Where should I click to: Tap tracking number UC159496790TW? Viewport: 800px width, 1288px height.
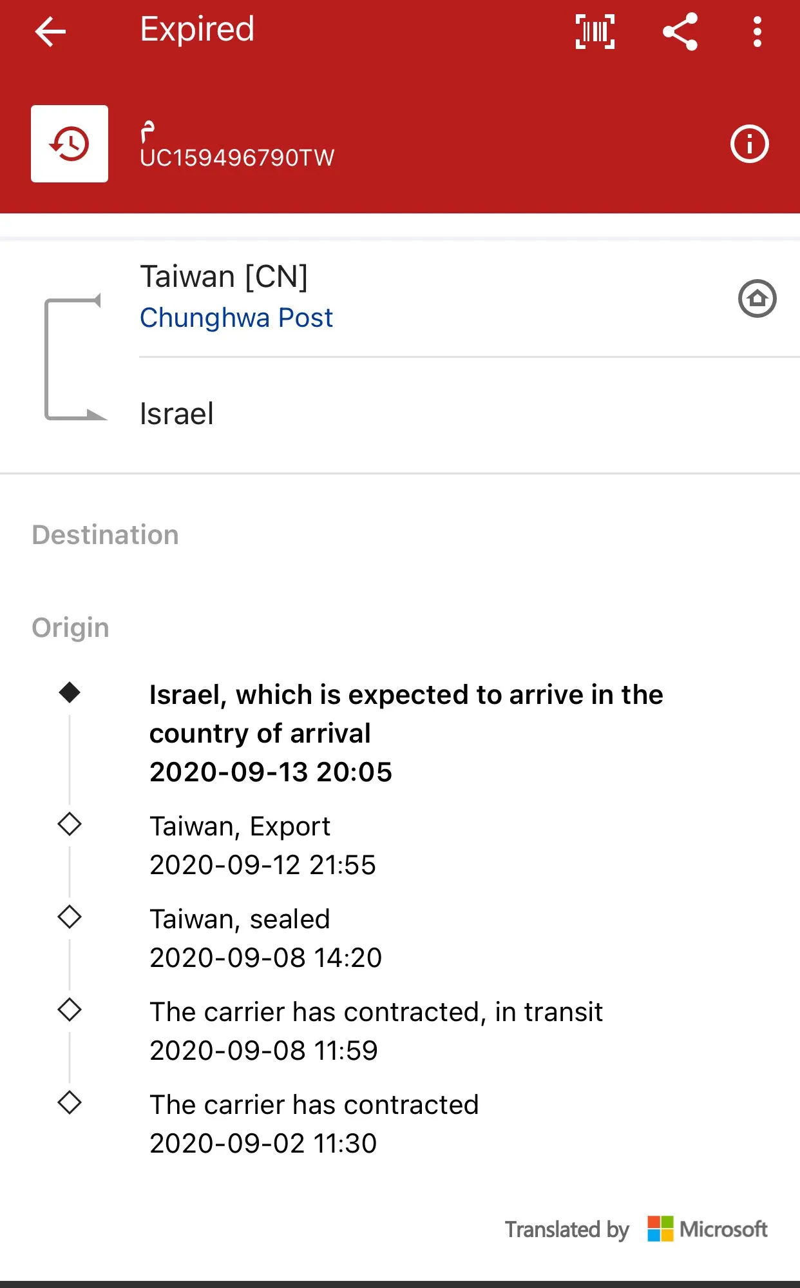click(x=237, y=158)
